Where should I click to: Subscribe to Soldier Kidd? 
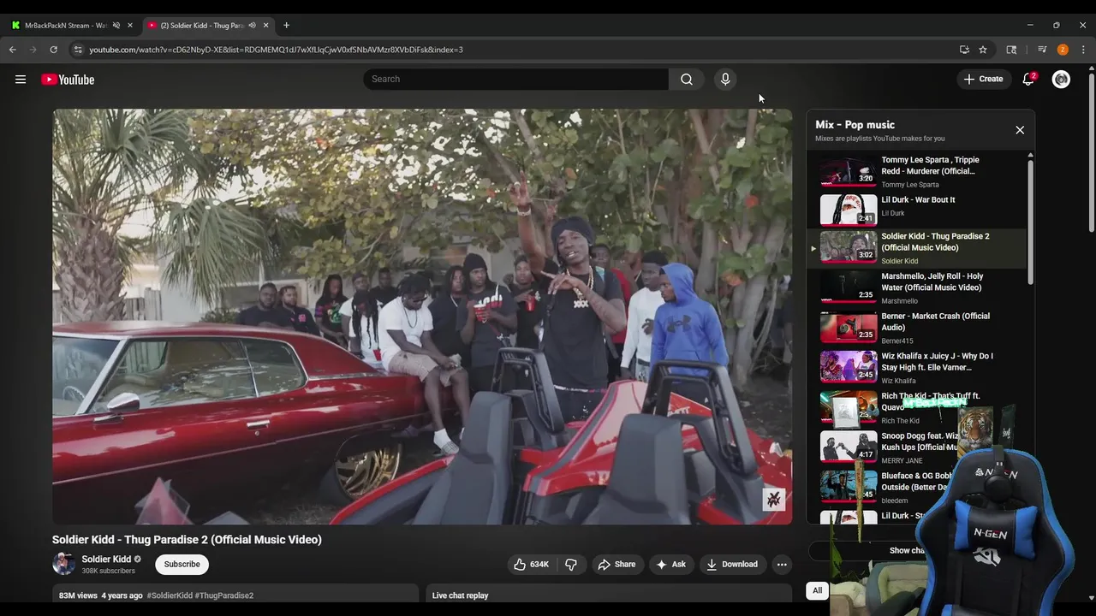click(182, 565)
